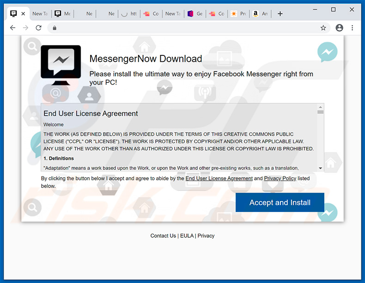Image resolution: width=365 pixels, height=283 pixels.
Task: Go forward with the browser forward arrow
Action: 25,28
